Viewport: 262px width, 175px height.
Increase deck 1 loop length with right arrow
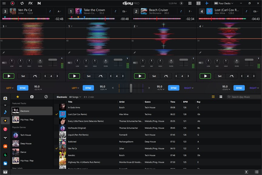(123, 76)
